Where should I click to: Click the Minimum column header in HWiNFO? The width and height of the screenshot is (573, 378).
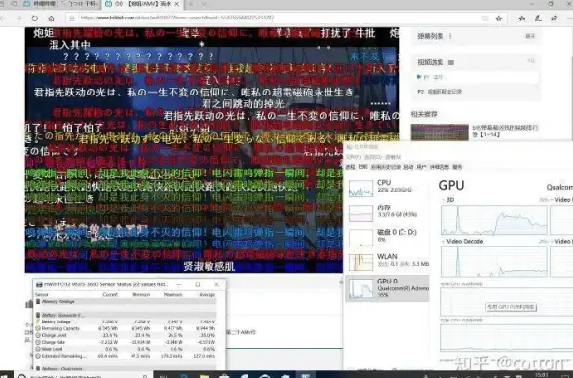[x=140, y=295]
